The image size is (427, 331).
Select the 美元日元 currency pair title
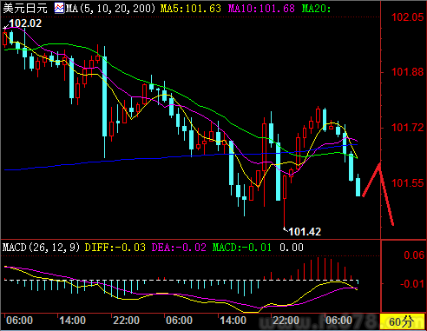pyautogui.click(x=25, y=9)
